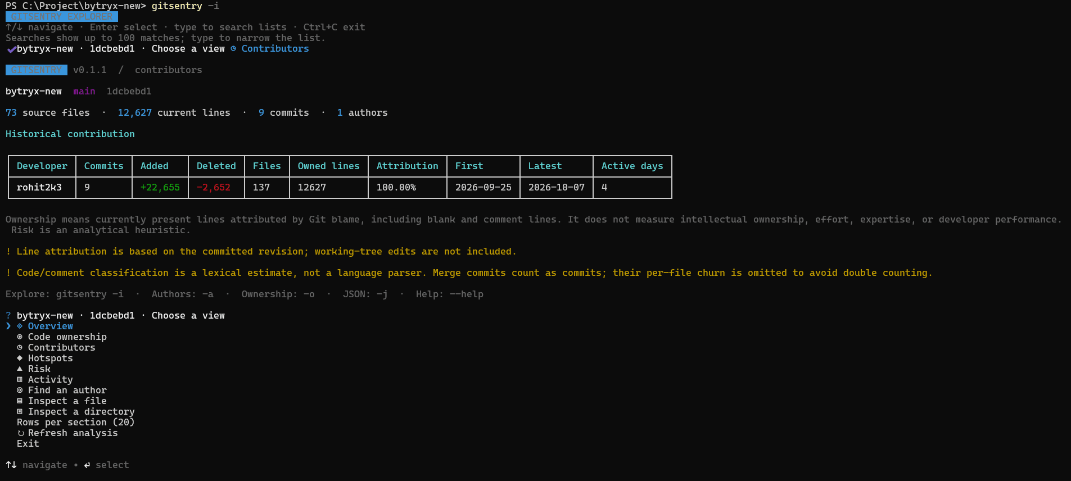Click the selection chevron beside Overview

coord(8,326)
